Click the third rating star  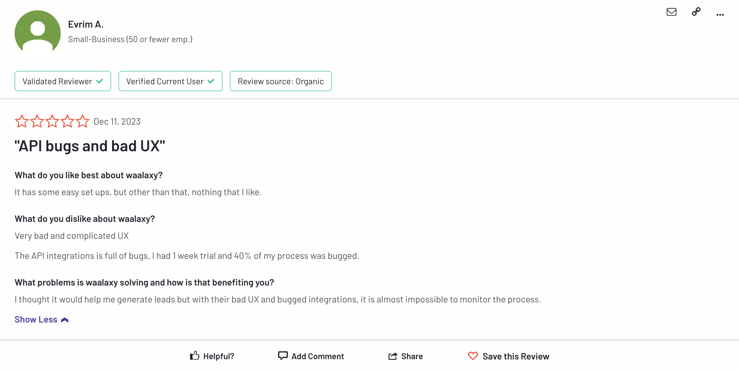tap(52, 121)
